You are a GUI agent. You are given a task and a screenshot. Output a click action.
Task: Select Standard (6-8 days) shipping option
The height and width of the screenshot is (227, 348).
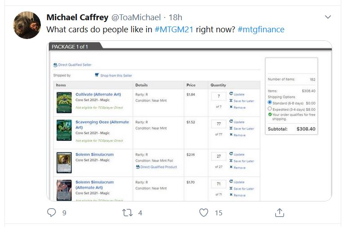point(269,103)
